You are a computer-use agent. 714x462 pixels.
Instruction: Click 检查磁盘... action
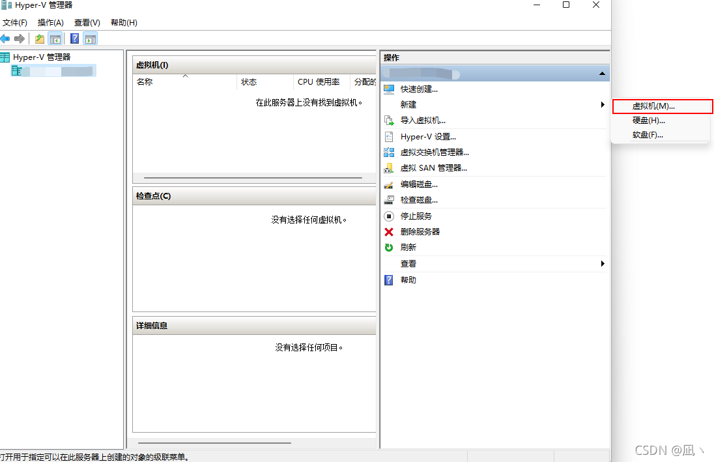(419, 200)
